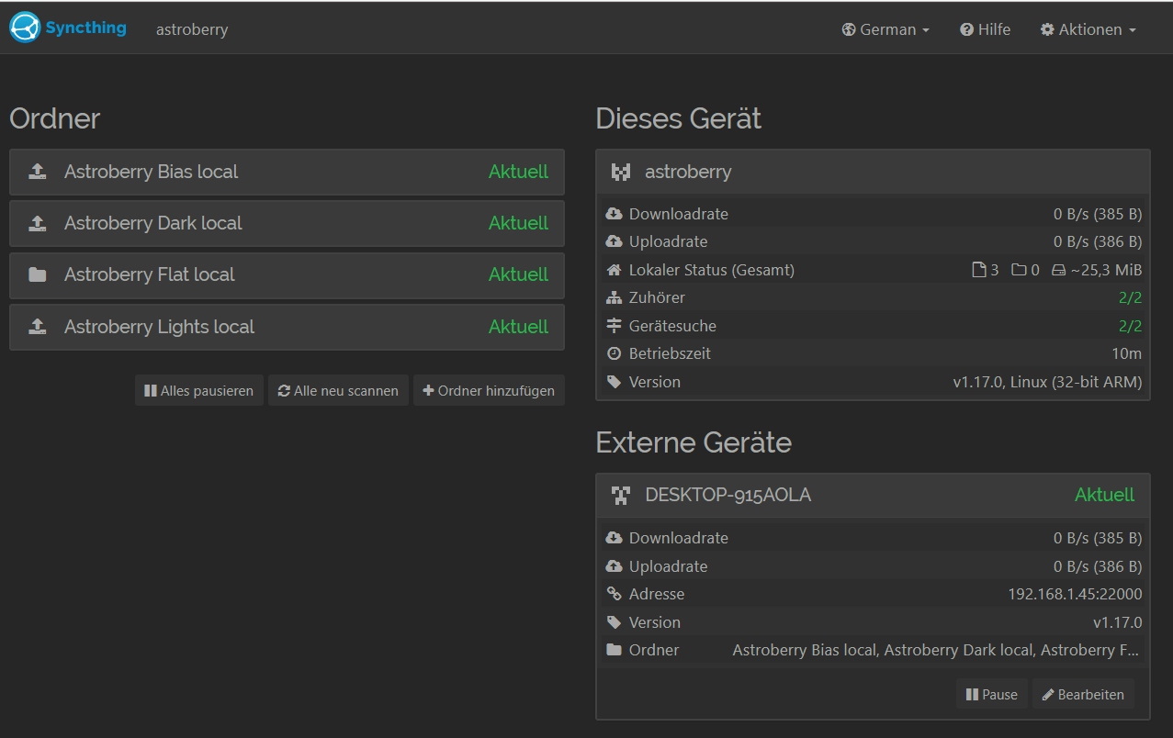Click Alle neu scannen button

[x=338, y=390]
